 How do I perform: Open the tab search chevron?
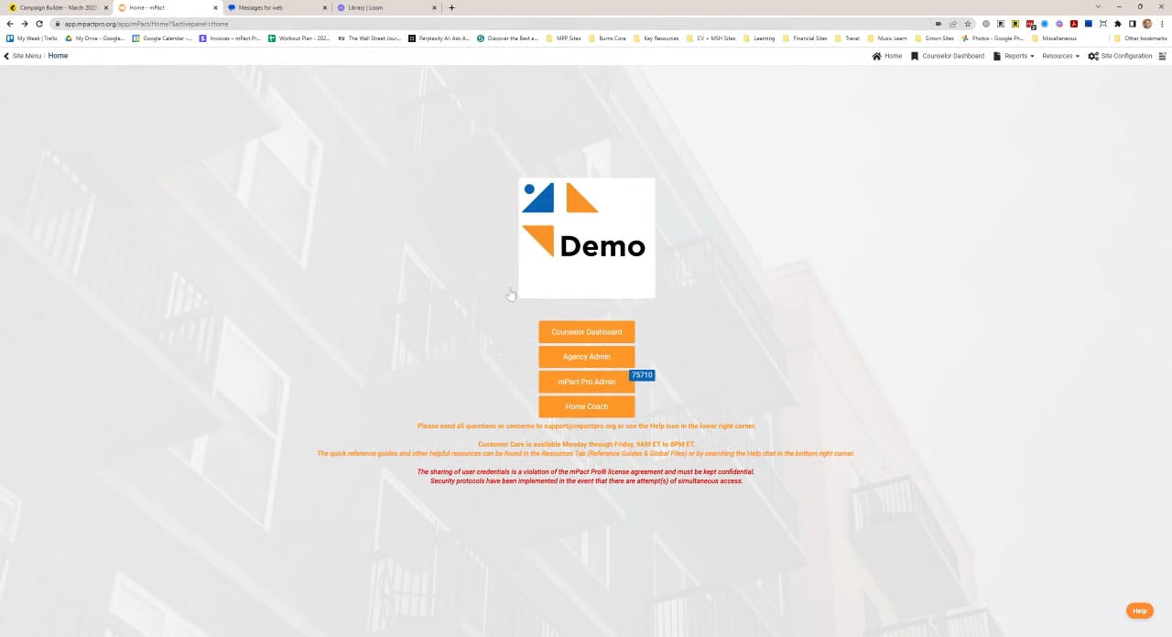point(1098,7)
